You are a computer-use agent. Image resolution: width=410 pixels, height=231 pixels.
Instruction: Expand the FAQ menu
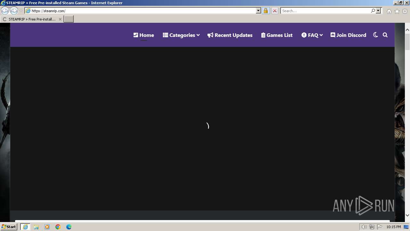[x=312, y=35]
